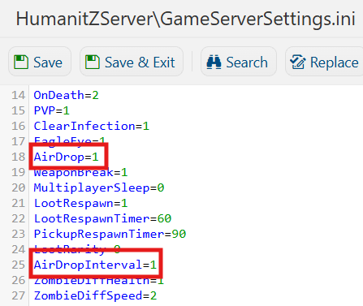The height and width of the screenshot is (306, 363).
Task: Select the OnDeath=2 line
Action: [66, 95]
